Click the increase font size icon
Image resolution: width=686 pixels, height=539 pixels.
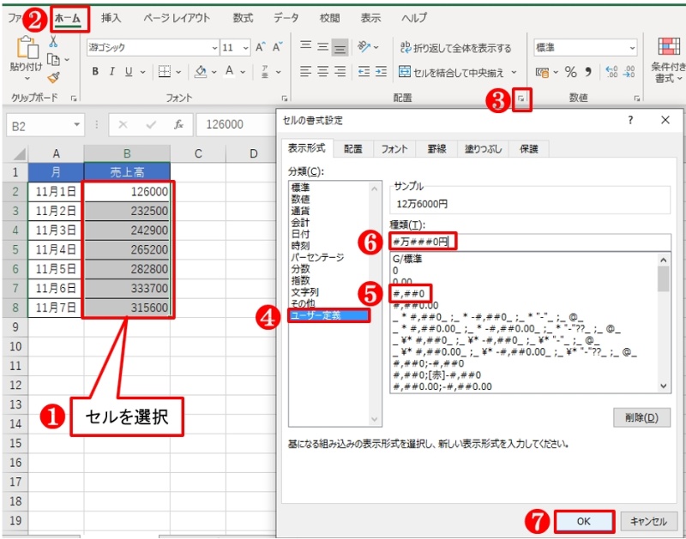[261, 48]
